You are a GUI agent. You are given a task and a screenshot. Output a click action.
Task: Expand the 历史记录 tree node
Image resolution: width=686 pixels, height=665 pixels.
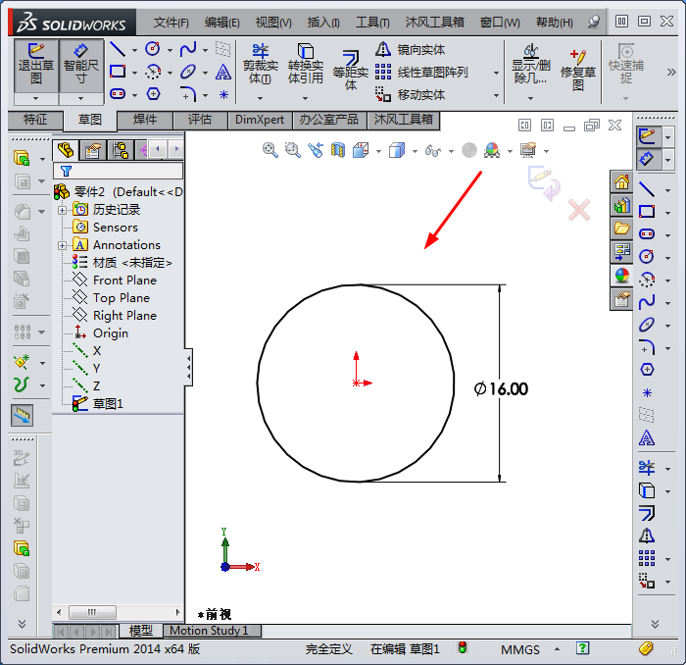(x=63, y=210)
